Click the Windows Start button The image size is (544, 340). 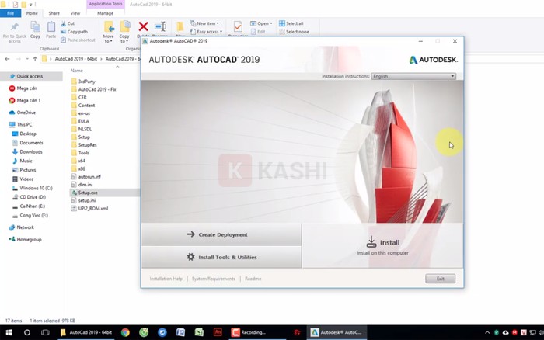click(9, 332)
